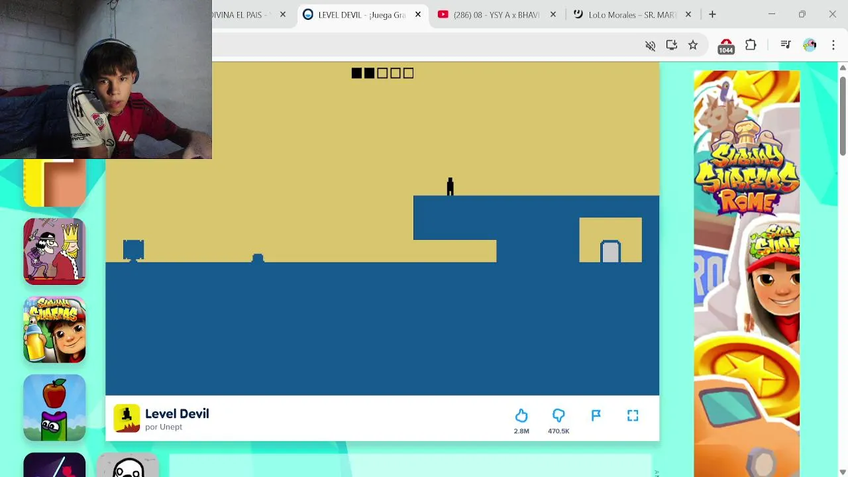The height and width of the screenshot is (477, 848).
Task: Close the LEVEL DEVIL tab
Action: [x=418, y=15]
